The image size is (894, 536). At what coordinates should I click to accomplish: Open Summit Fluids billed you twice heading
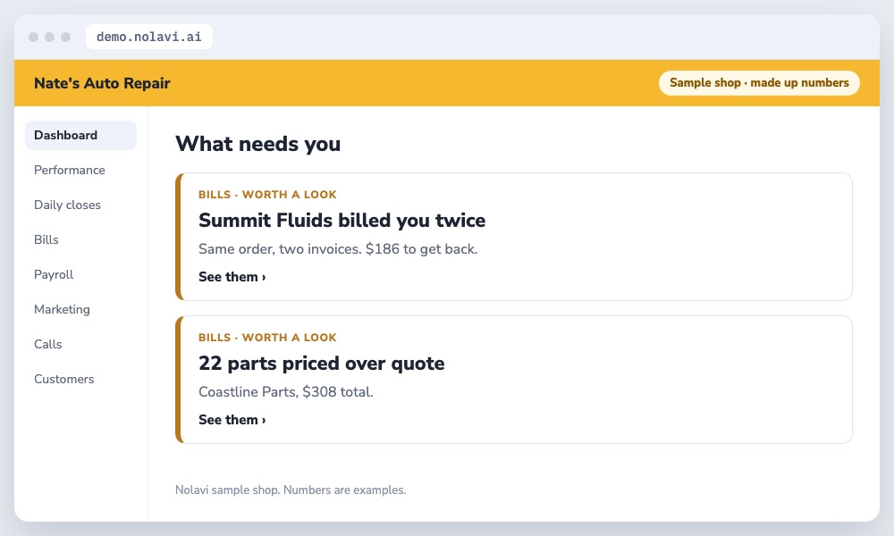[x=342, y=221]
